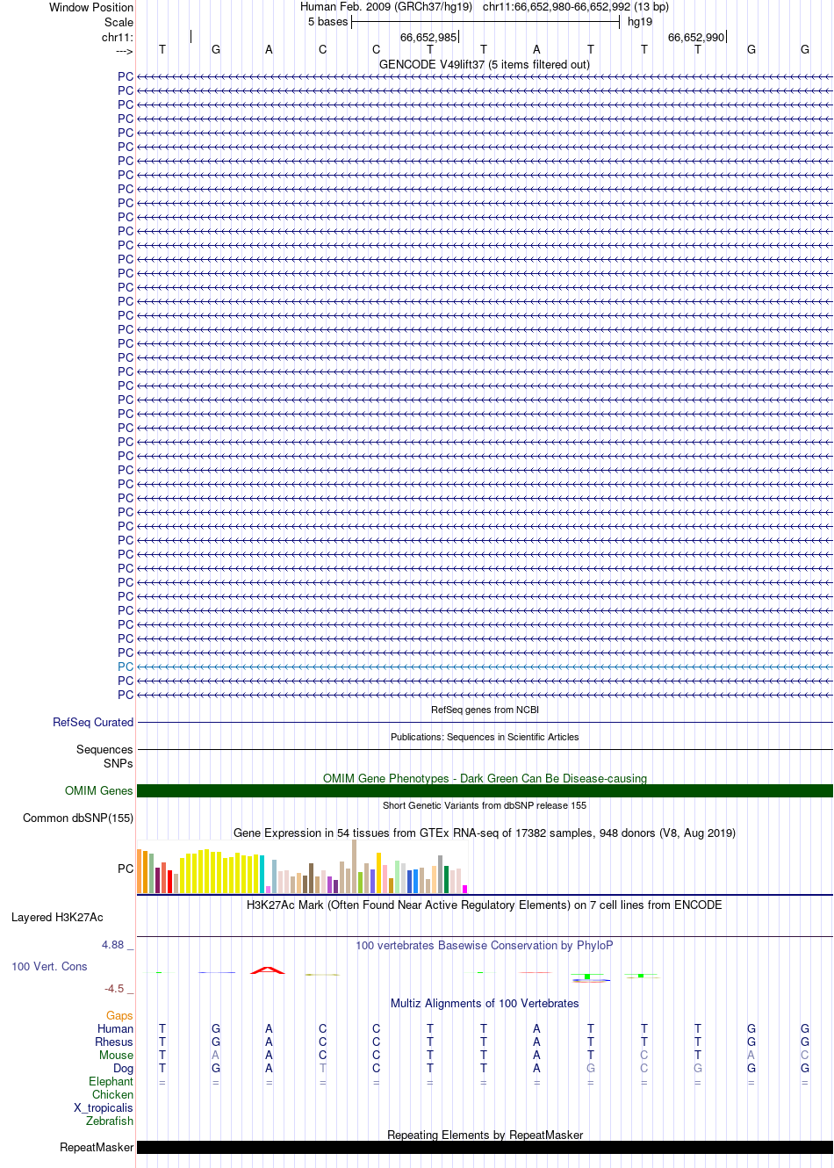Click the cyan bar in GTEx expression chart
Screen dimensions: 834x1168
pos(262,875)
